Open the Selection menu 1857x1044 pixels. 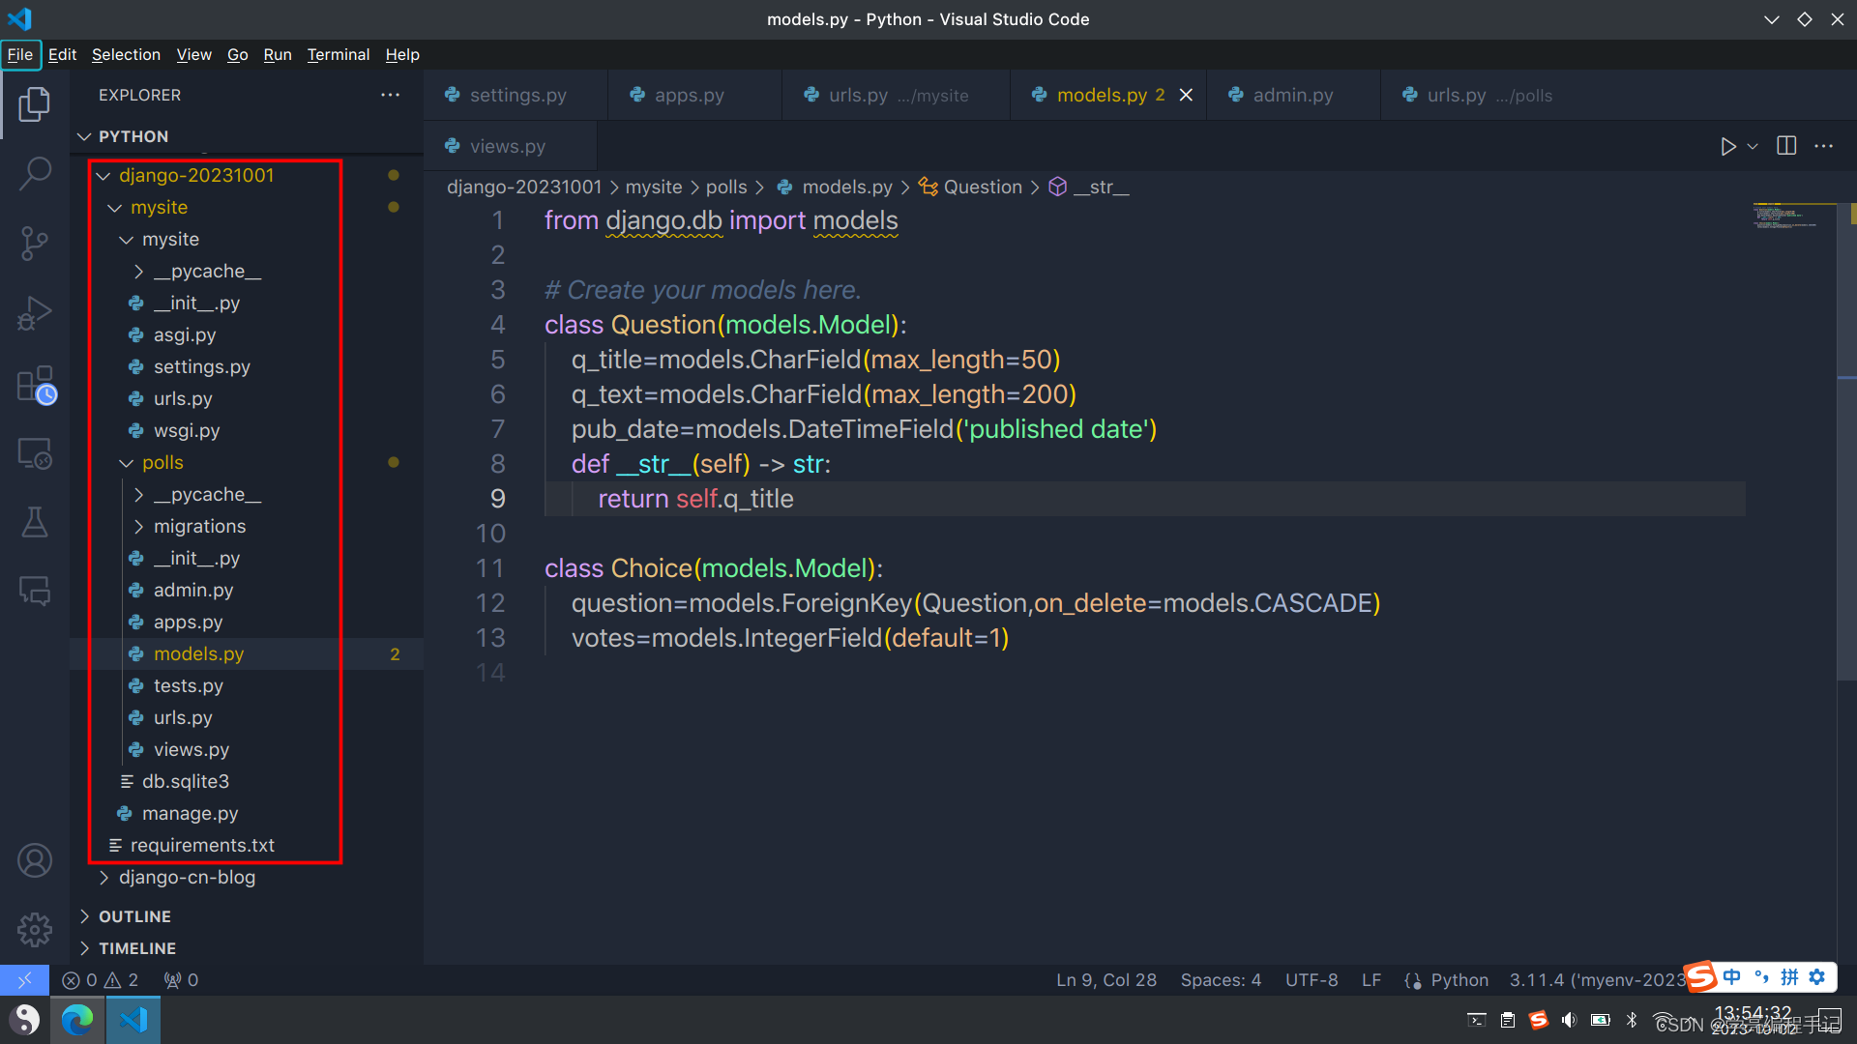[x=126, y=54]
